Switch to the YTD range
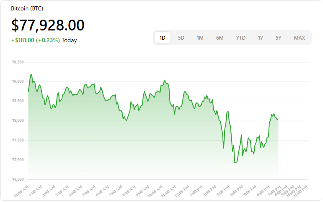Viewport: 323px width, 202px height. click(241, 38)
